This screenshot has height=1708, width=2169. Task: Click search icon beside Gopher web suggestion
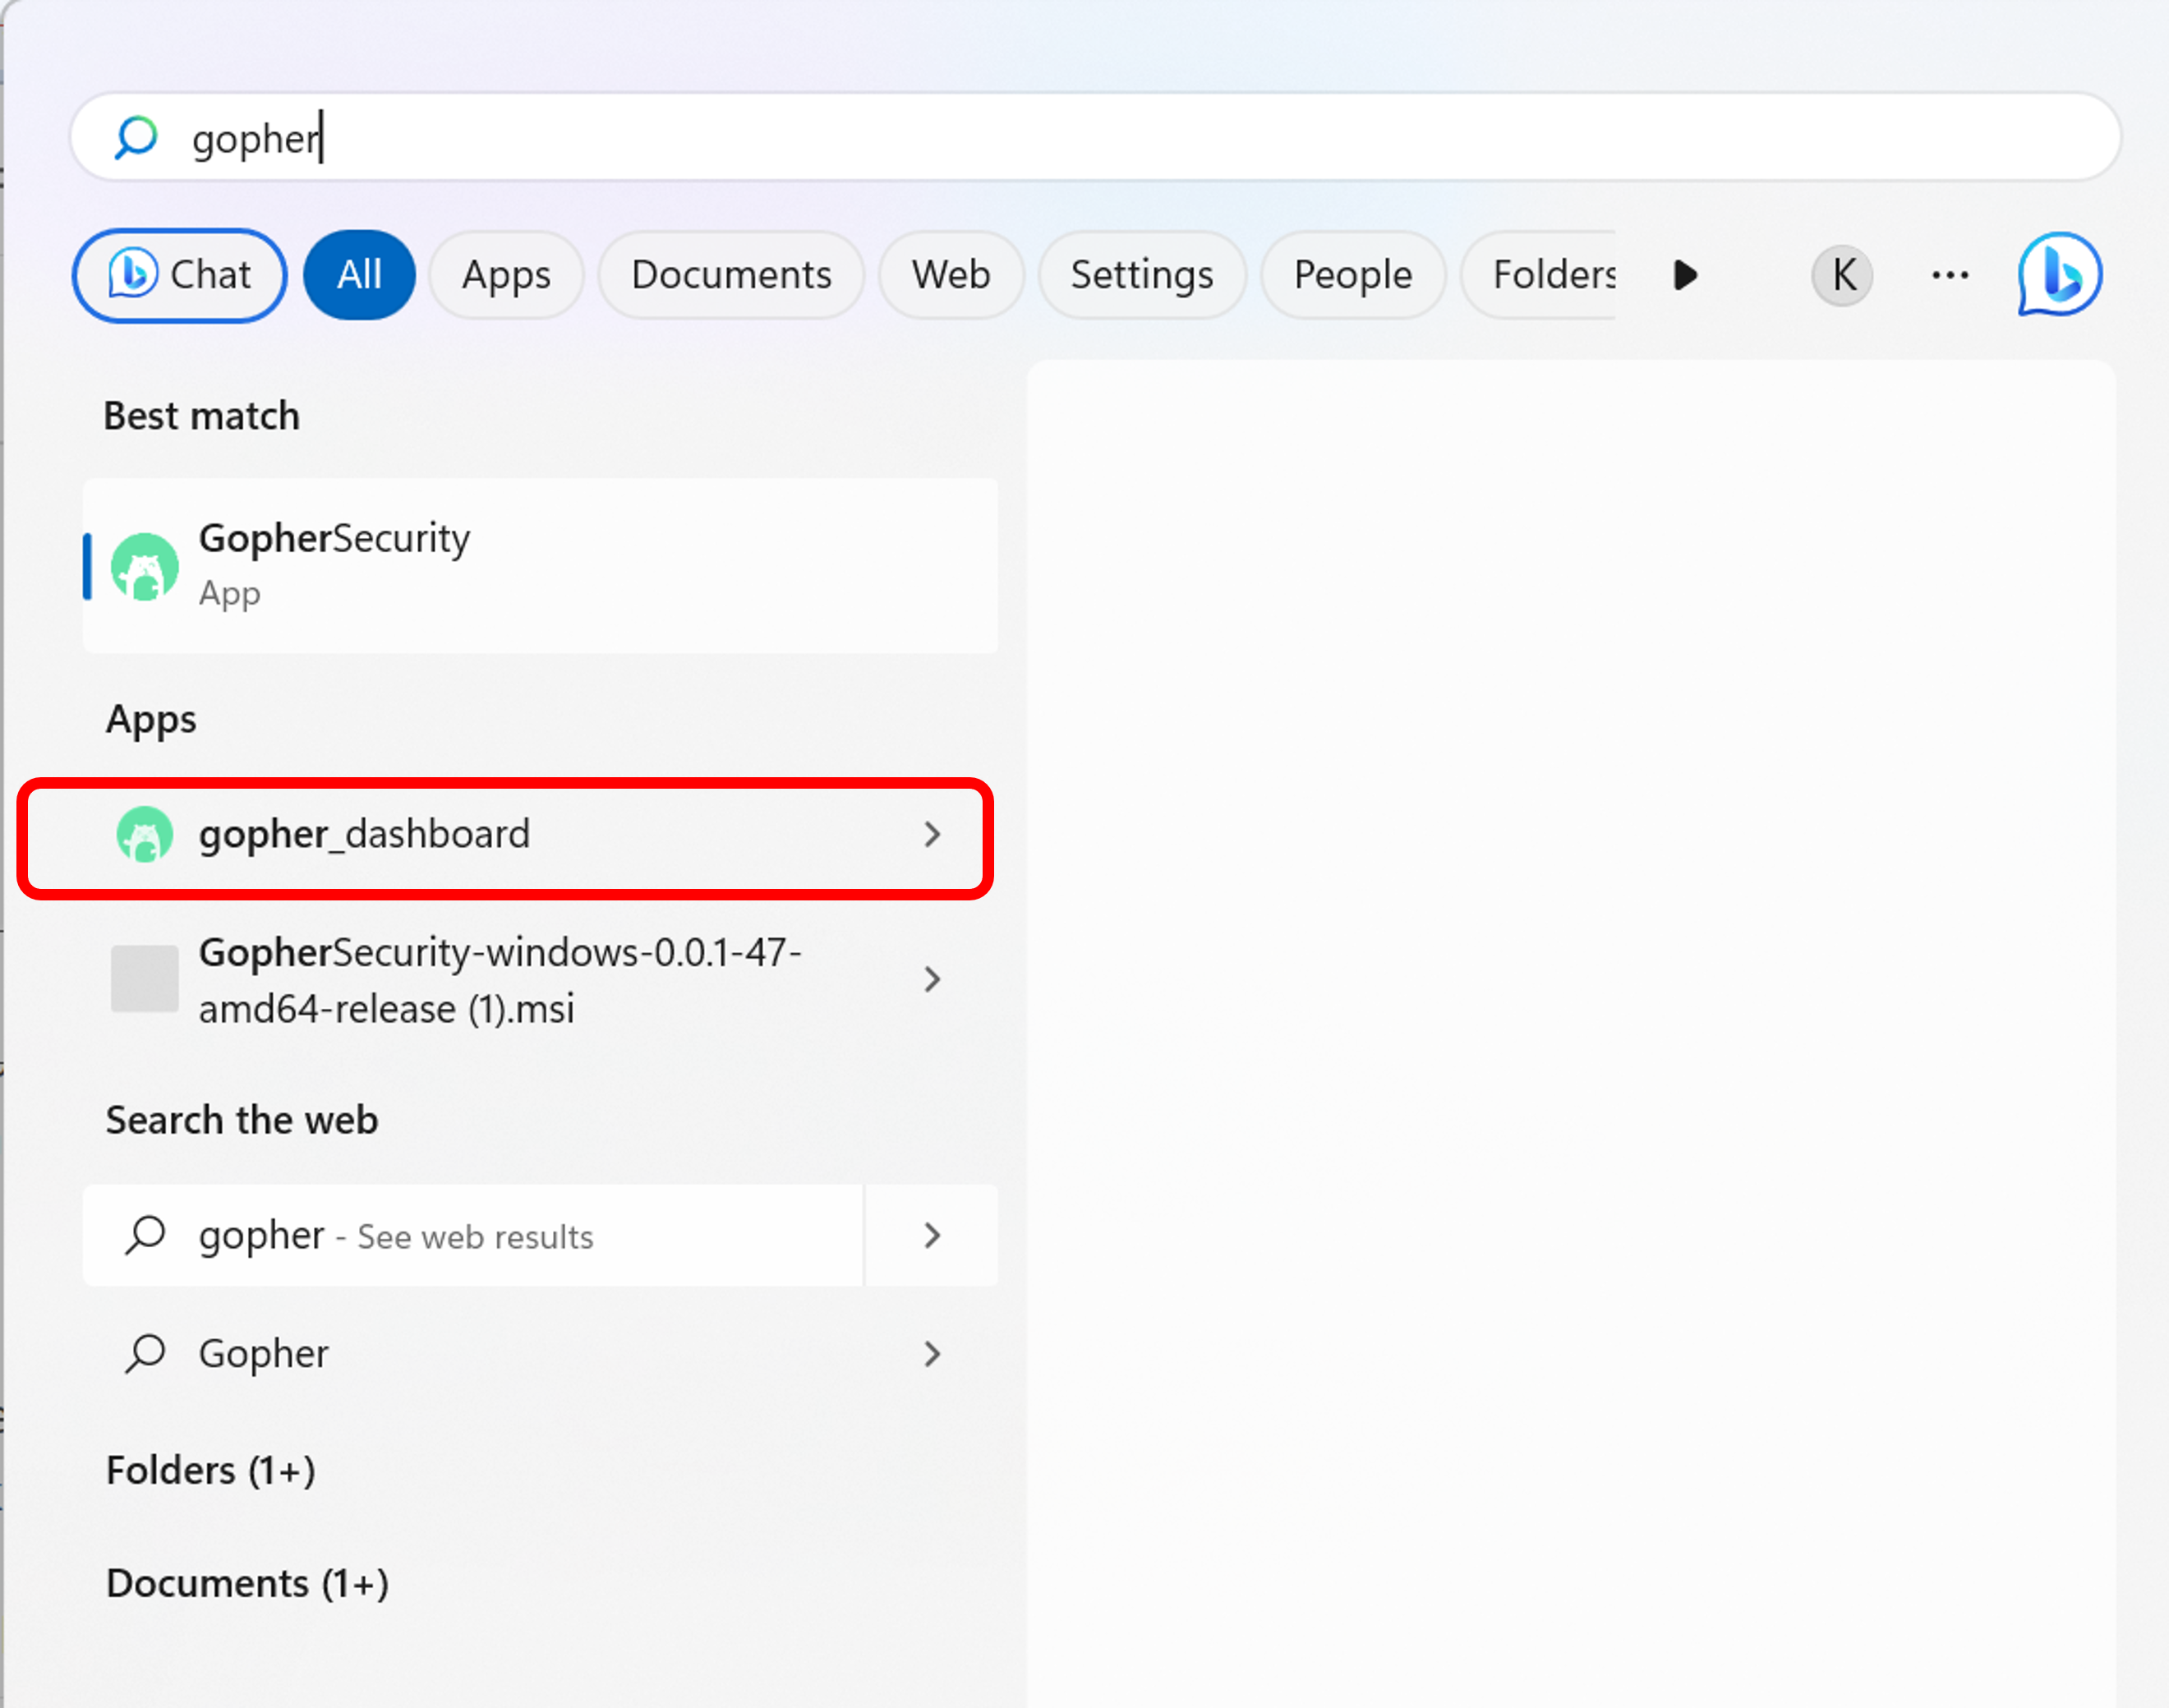click(145, 1353)
